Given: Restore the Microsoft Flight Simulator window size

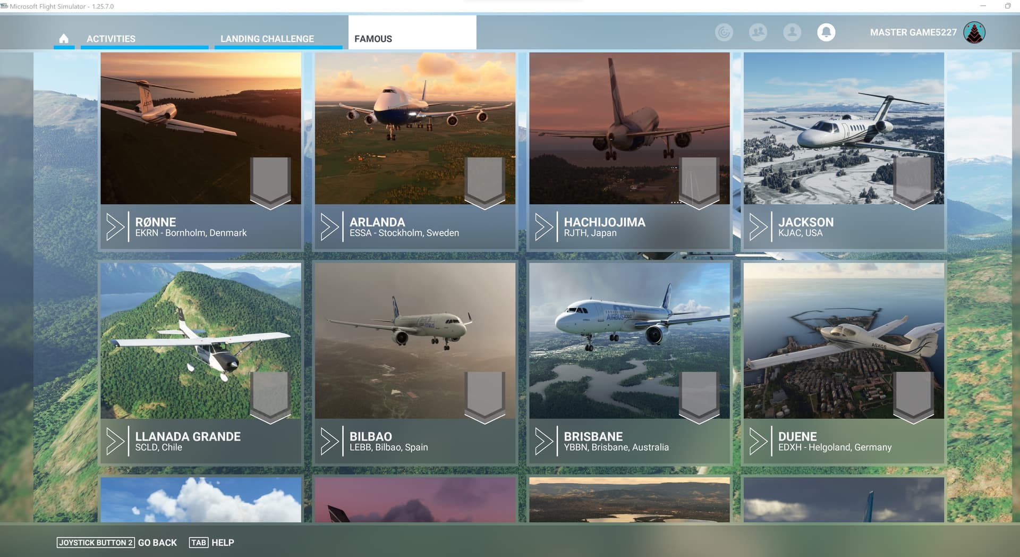Looking at the screenshot, I should 1008,6.
